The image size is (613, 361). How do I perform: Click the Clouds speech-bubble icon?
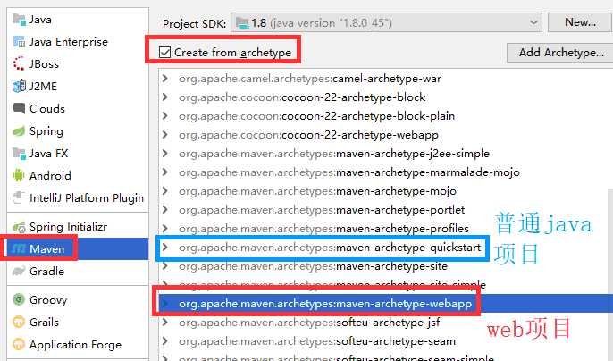(19, 108)
